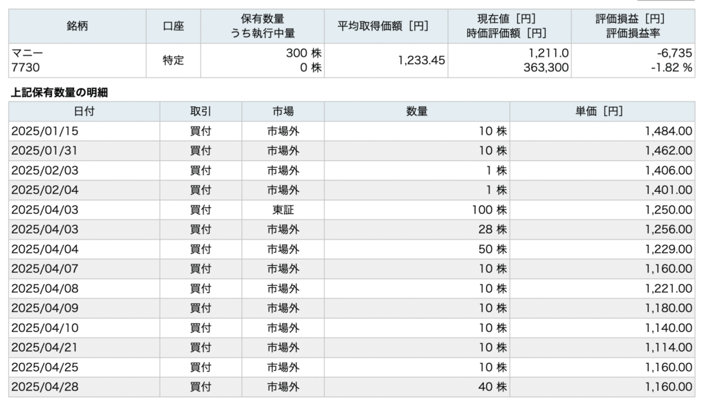Click the 上記保有数量の明細 heading
Image resolution: width=708 pixels, height=406 pixels.
pyautogui.click(x=59, y=93)
